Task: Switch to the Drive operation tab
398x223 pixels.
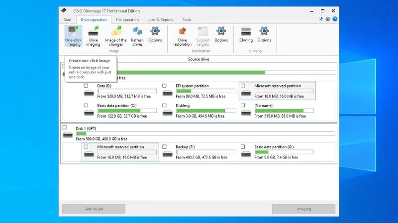Action: pyautogui.click(x=94, y=19)
